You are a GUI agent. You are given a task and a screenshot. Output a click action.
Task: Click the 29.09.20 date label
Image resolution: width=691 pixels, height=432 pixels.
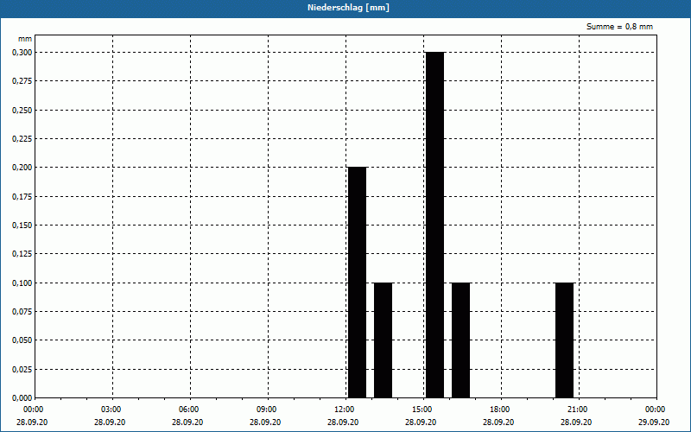coord(654,422)
